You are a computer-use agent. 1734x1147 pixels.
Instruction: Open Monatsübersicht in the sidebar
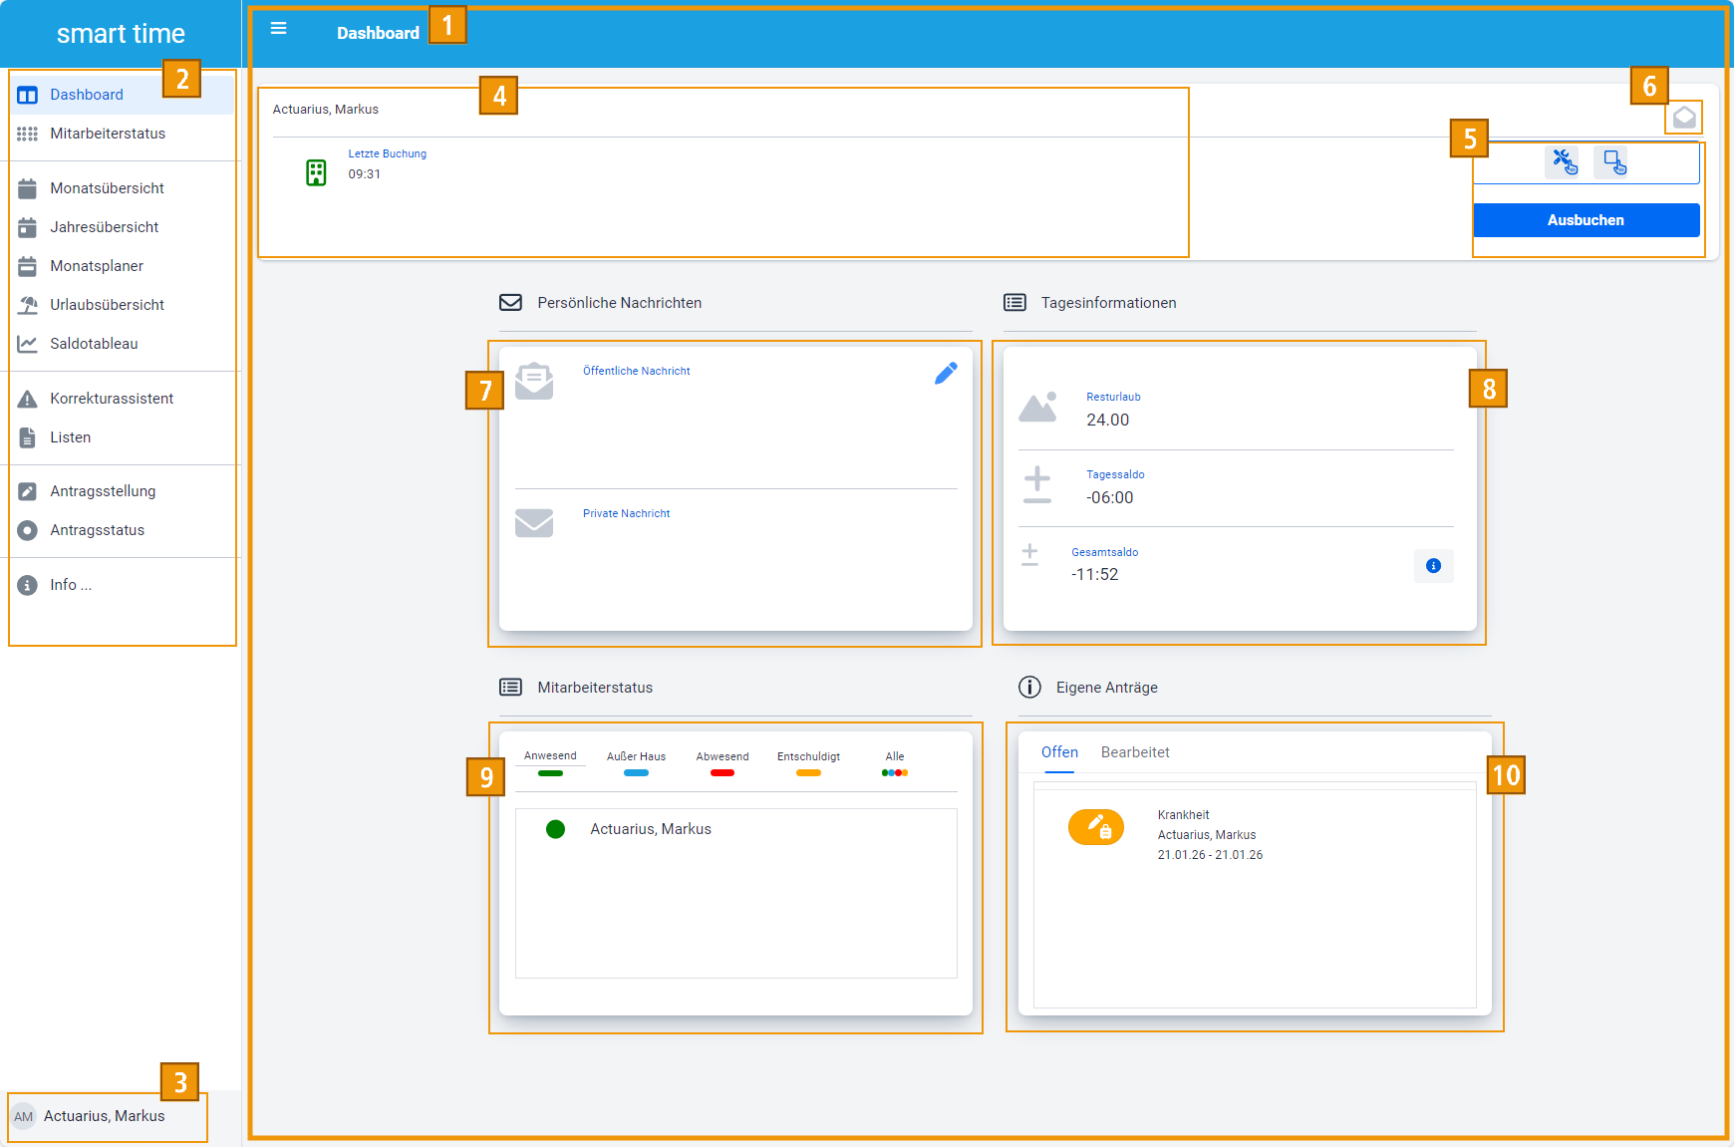point(107,188)
